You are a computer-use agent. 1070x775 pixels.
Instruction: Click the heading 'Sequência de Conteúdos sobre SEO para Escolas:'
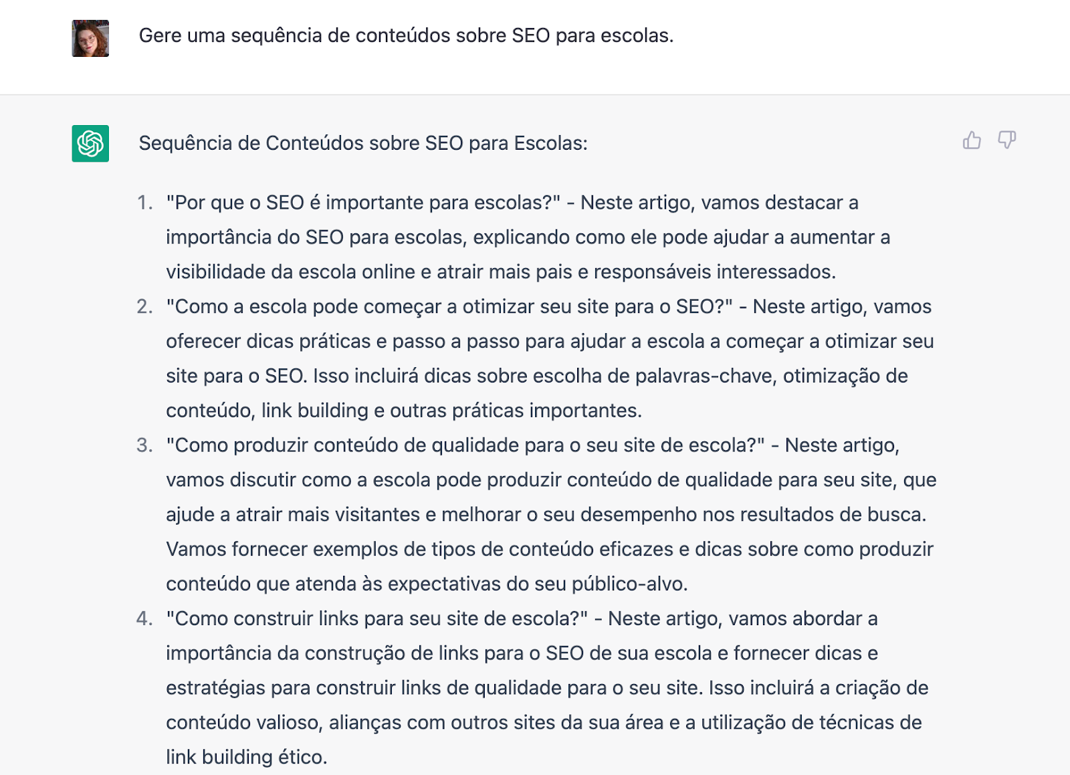(363, 143)
